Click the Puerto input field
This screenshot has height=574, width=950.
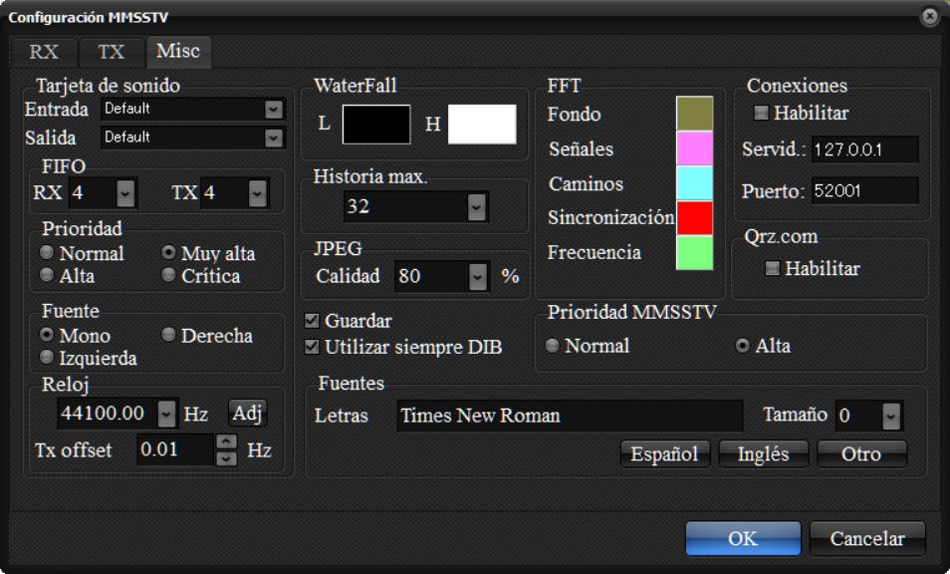[862, 191]
